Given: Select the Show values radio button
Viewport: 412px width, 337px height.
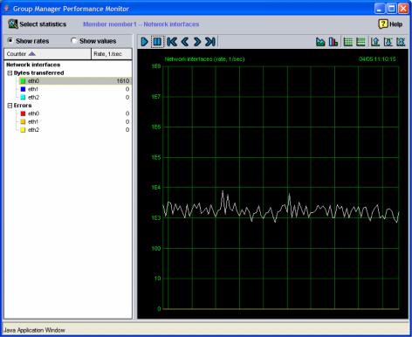Looking at the screenshot, I should 74,40.
